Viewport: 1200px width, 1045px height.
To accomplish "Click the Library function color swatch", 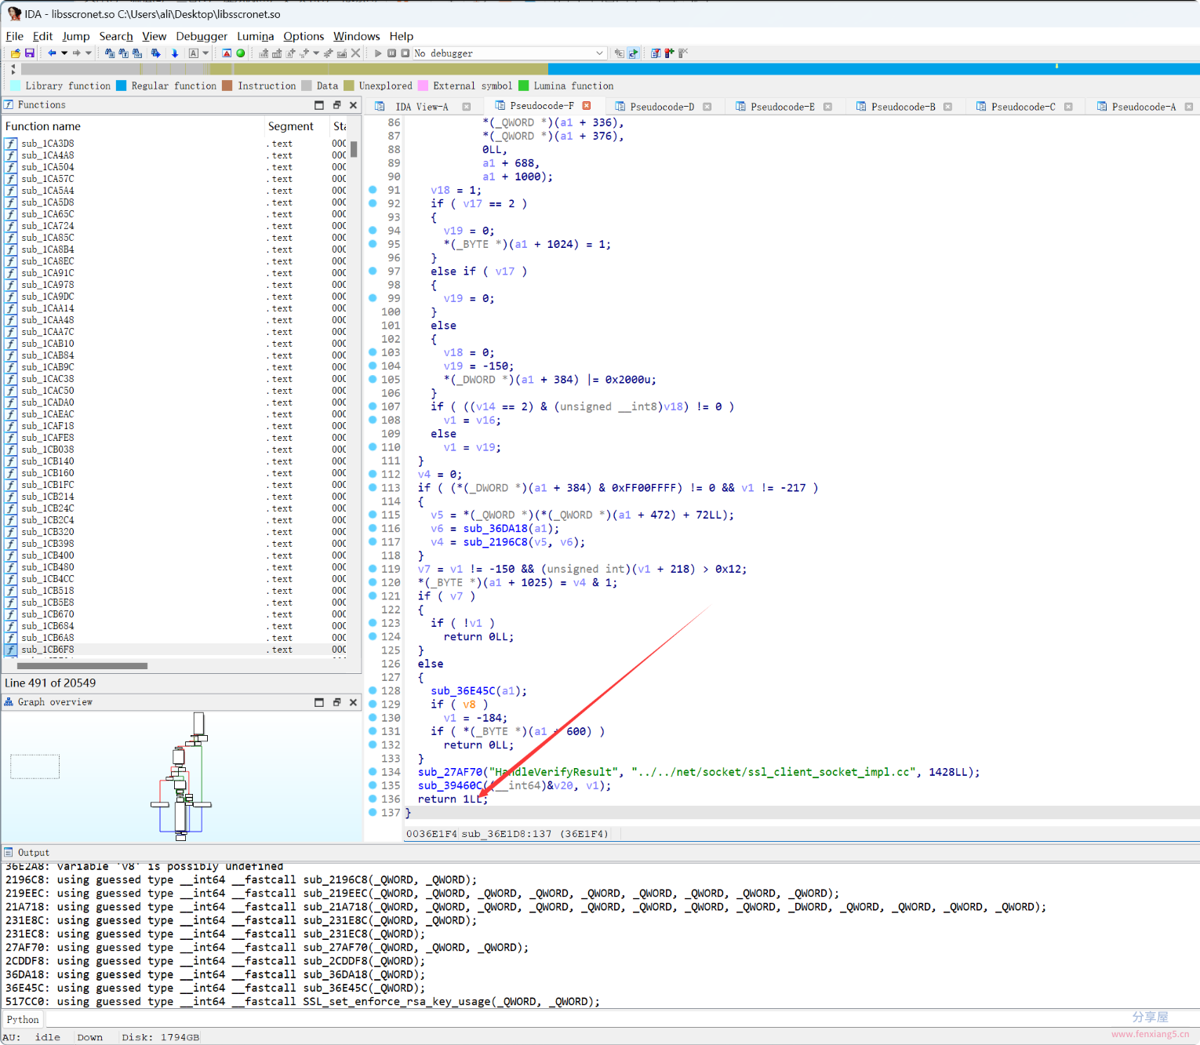I will [x=16, y=86].
